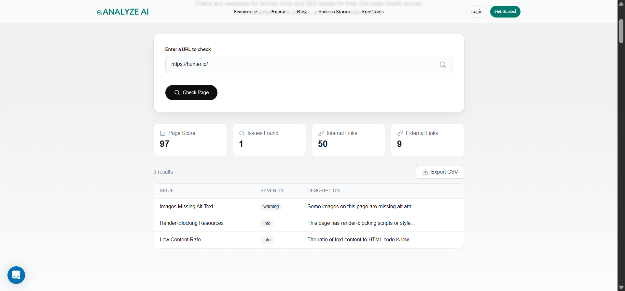625x291 pixels.
Task: Click description 'The ratio of text content…'
Action: (x=362, y=240)
